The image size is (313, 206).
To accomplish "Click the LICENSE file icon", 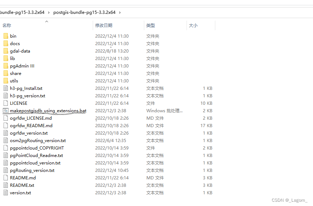I will pyautogui.click(x=6, y=103).
